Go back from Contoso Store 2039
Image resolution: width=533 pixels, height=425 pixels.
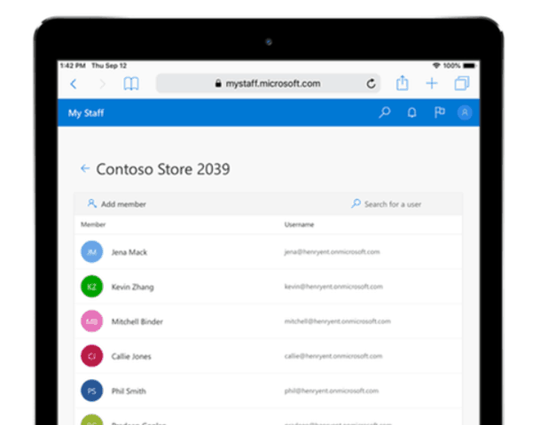click(85, 168)
